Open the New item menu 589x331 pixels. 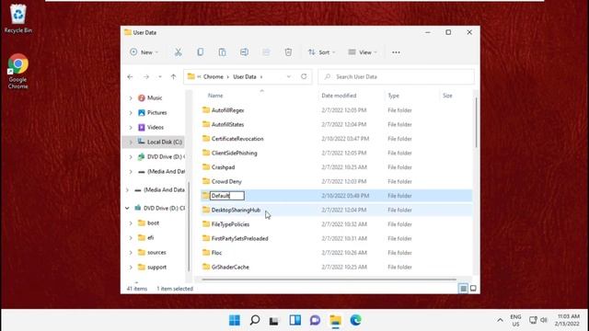click(x=144, y=52)
